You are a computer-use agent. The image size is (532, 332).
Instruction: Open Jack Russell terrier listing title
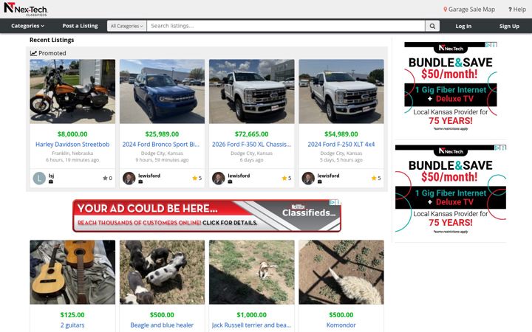251,325
